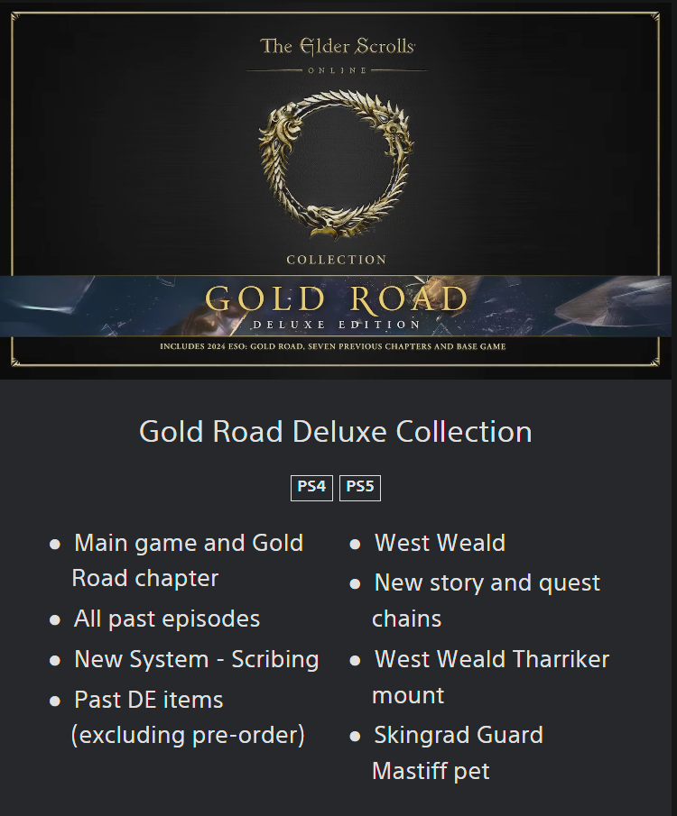The height and width of the screenshot is (816, 677).
Task: Click West Weald Tharriker mount item
Action: click(479, 677)
